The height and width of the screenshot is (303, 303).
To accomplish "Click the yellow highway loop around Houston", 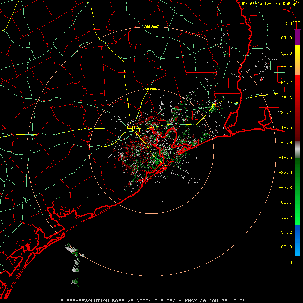I will pyautogui.click(x=133, y=131).
